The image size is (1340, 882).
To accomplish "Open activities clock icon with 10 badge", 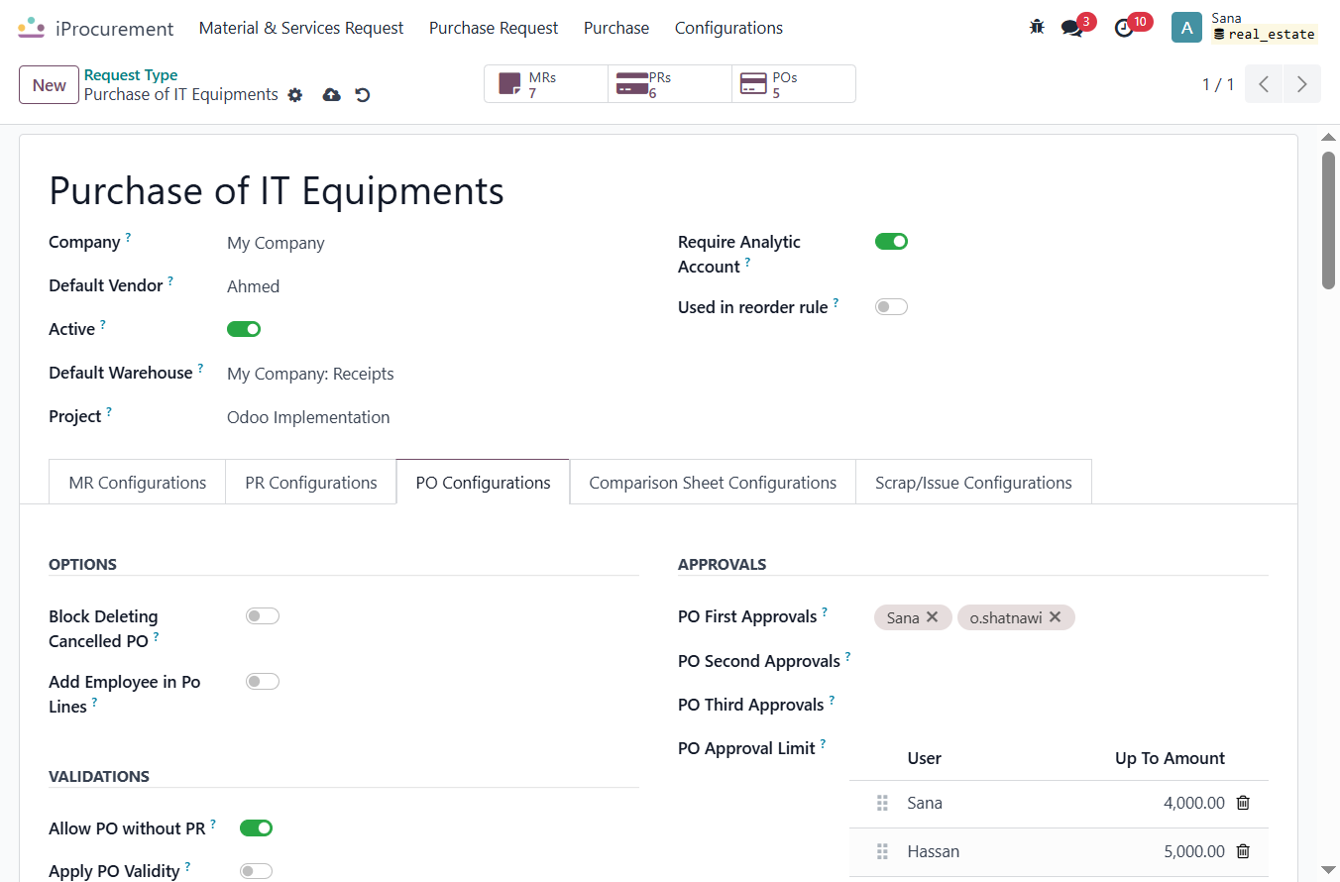I will pos(1124,28).
